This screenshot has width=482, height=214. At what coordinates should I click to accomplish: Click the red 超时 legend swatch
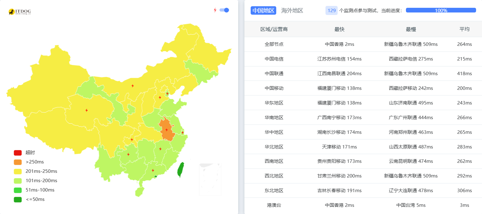[x=18, y=153]
